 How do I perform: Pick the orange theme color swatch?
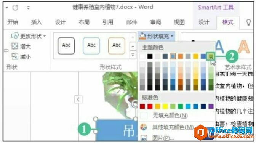tap(181, 56)
